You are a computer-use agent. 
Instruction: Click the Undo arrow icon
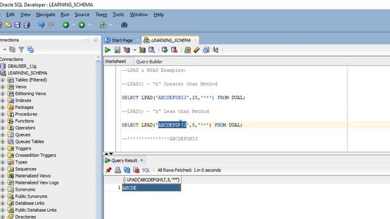tap(41, 25)
